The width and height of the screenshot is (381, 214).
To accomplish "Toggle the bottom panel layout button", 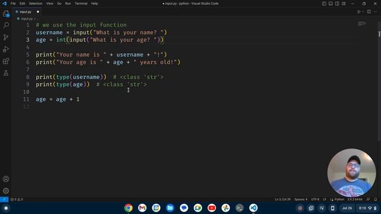I will 331,4.
